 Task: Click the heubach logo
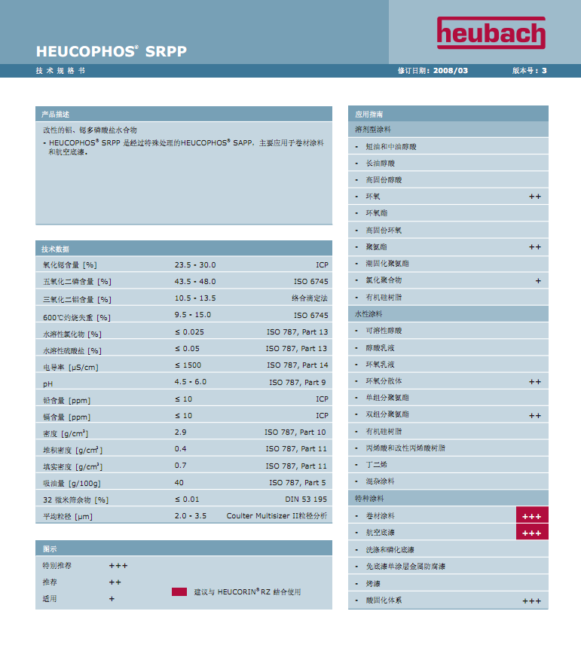tap(490, 34)
